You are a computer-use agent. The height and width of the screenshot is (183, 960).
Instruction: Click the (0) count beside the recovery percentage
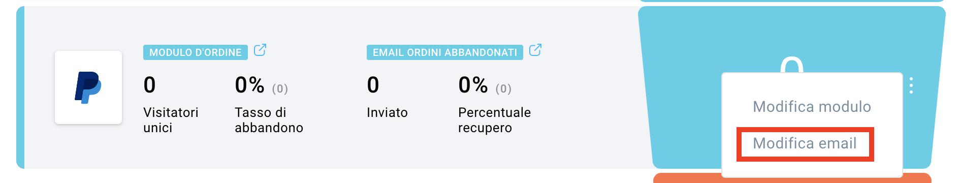503,89
